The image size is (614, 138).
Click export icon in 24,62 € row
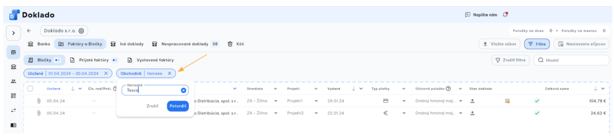point(472,113)
